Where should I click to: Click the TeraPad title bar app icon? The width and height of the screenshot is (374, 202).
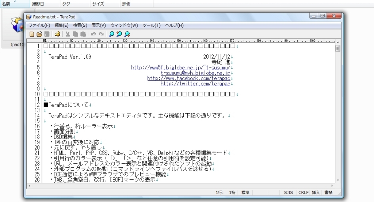point(29,17)
